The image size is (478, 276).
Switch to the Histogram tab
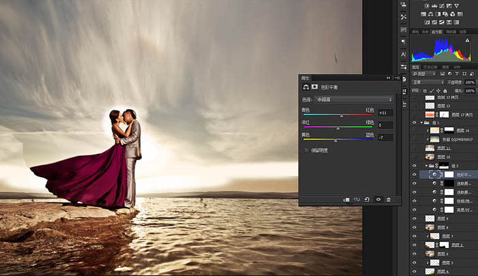[x=437, y=32]
